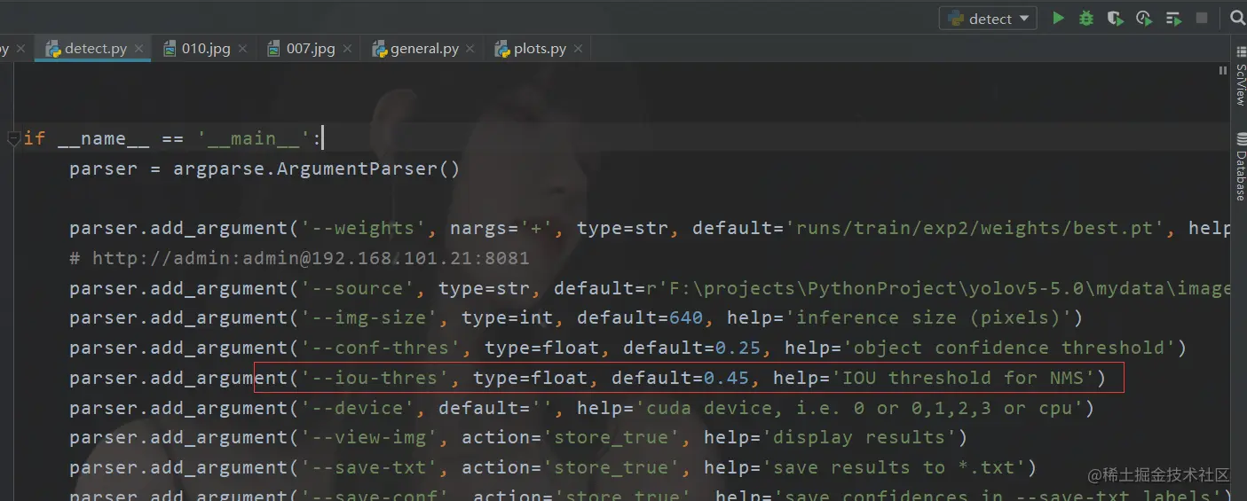Click the '--save-txt' argument string
1247x501 pixels.
370,467
